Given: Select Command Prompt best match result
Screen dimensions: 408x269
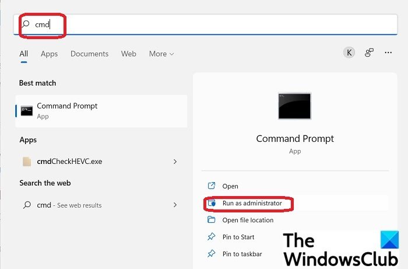Looking at the screenshot, I should point(101,111).
